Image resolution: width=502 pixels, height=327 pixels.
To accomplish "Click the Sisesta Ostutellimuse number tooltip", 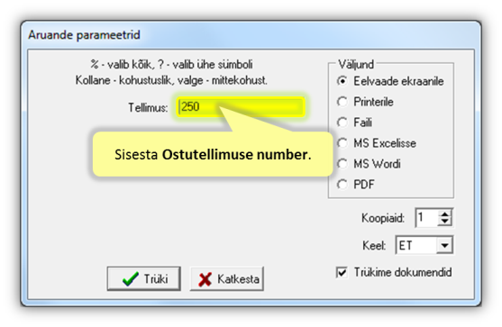I will pyautogui.click(x=213, y=154).
